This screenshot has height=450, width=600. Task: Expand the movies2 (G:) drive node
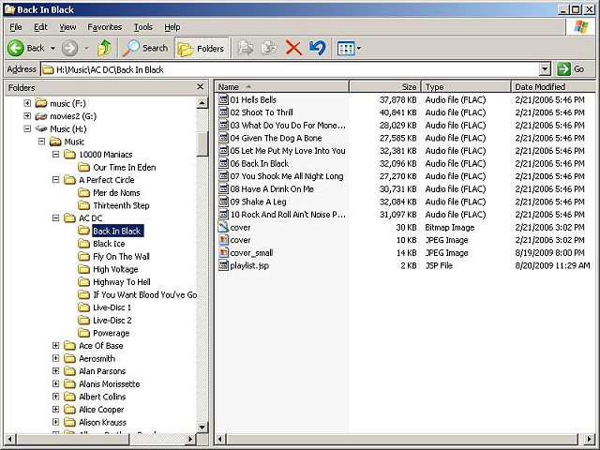click(x=27, y=115)
